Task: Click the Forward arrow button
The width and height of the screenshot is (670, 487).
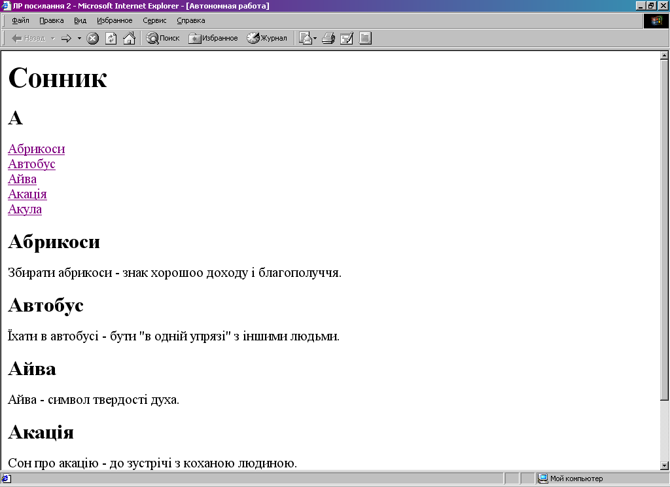Action: pos(66,39)
